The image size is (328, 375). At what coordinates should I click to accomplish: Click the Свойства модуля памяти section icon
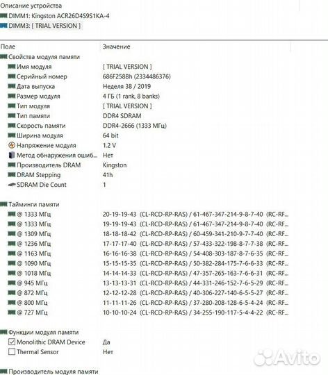tap(4, 57)
